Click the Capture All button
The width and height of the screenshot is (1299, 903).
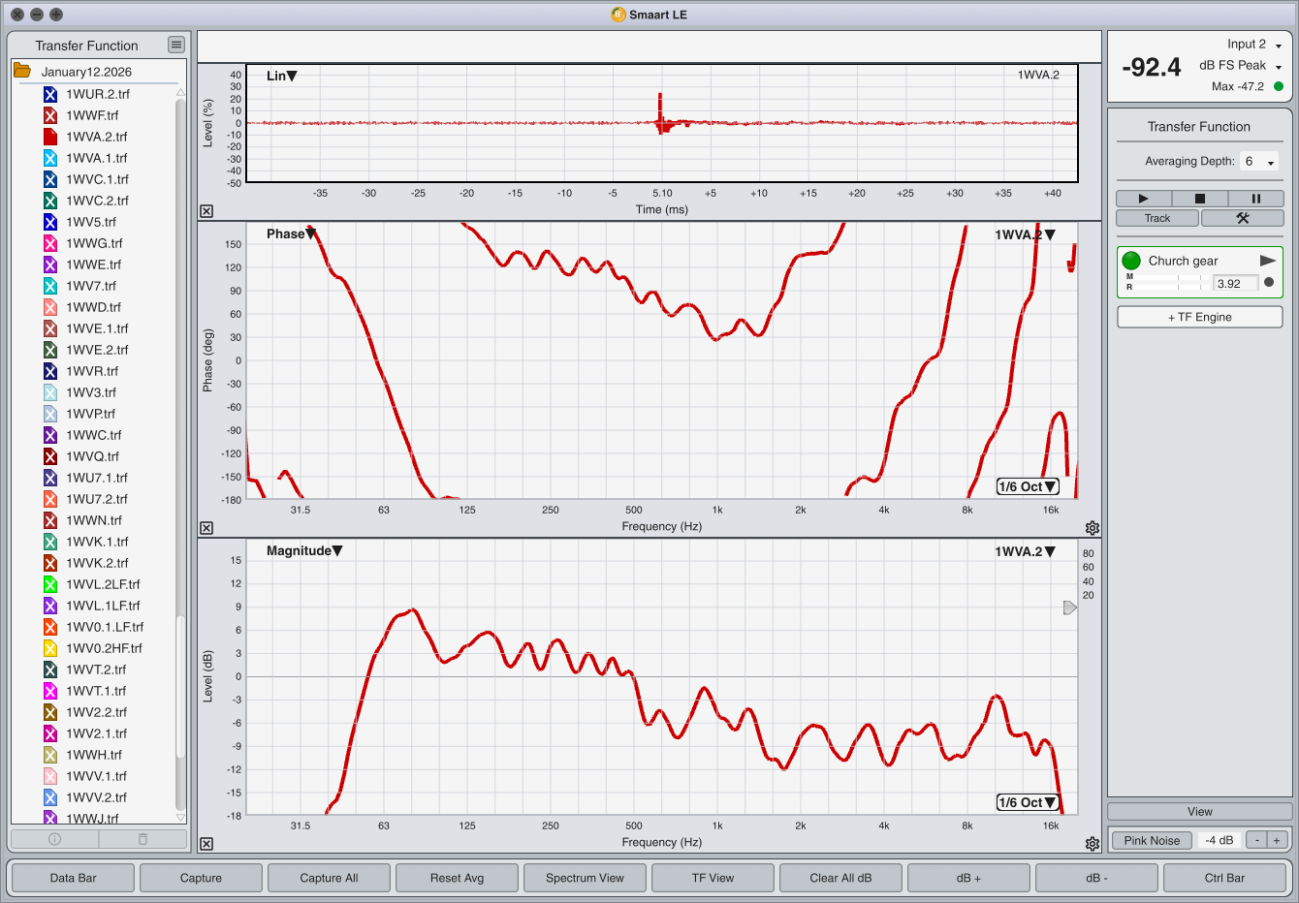coord(329,878)
